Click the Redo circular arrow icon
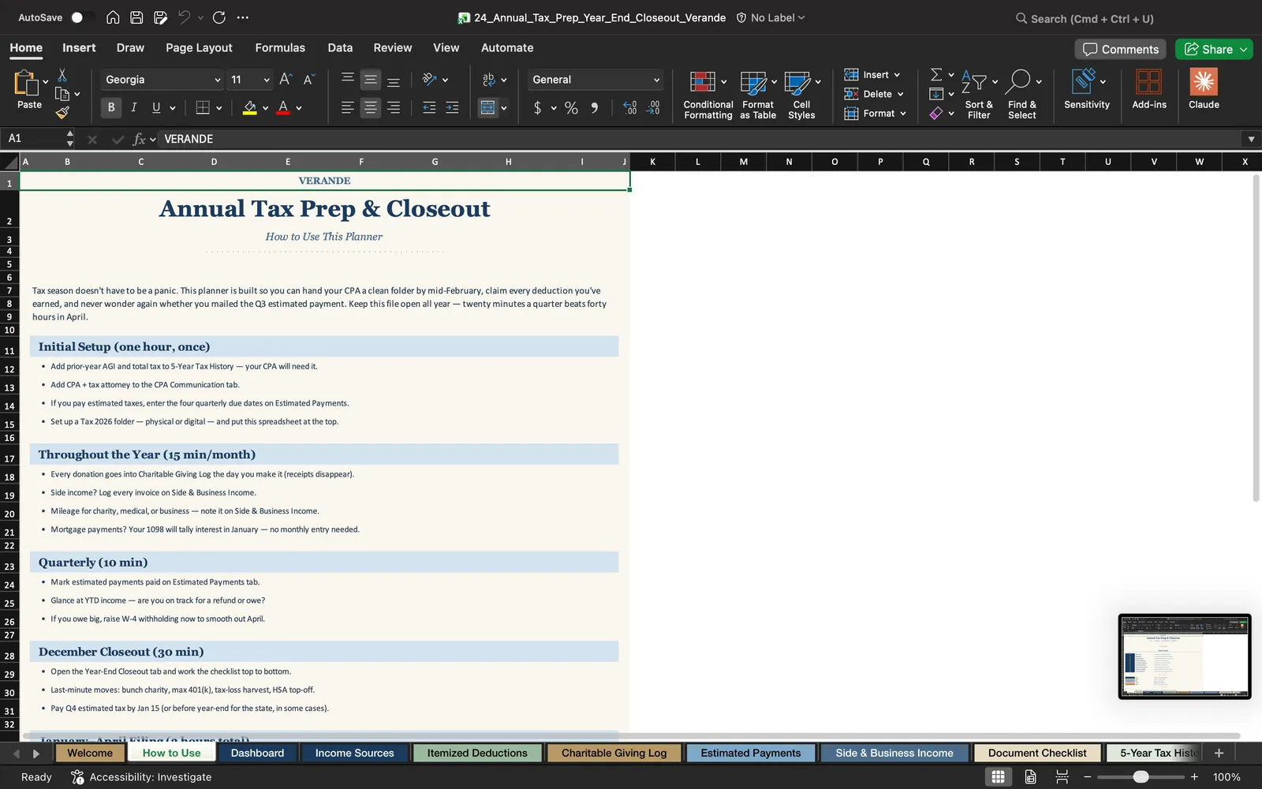The width and height of the screenshot is (1262, 789). click(219, 17)
